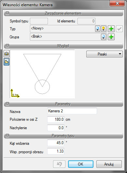Edit Położenie w osi Z value
The width and height of the screenshot is (127, 173).
pos(56,119)
